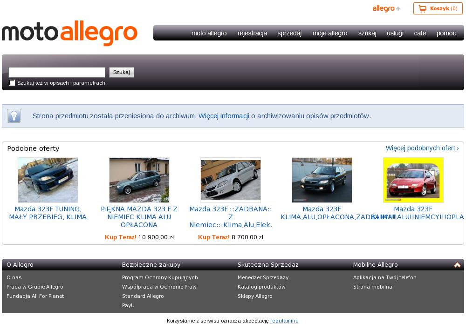Image resolution: width=466 pixels, height=330 pixels.
Task: Open 'Więcej podobnych ofert' link
Action: (422, 148)
